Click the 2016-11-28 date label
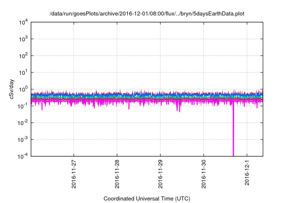 click(117, 174)
